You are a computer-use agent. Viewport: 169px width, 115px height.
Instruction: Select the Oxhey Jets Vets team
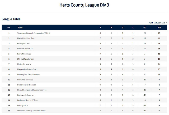click(24, 44)
